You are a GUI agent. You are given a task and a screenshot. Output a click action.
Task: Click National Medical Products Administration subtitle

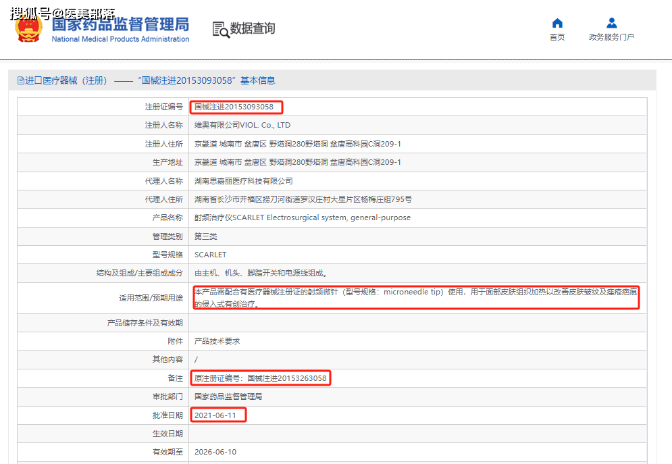pyautogui.click(x=120, y=39)
